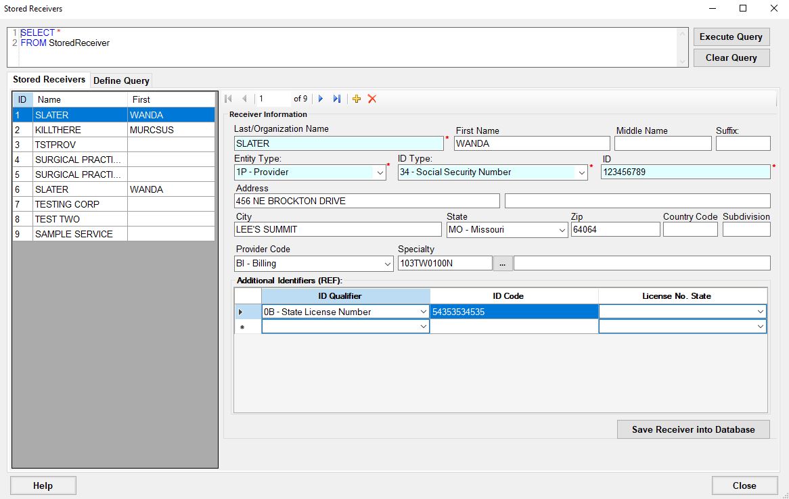The width and height of the screenshot is (789, 499).
Task: Click ID column header in receivers list
Action: 22,99
